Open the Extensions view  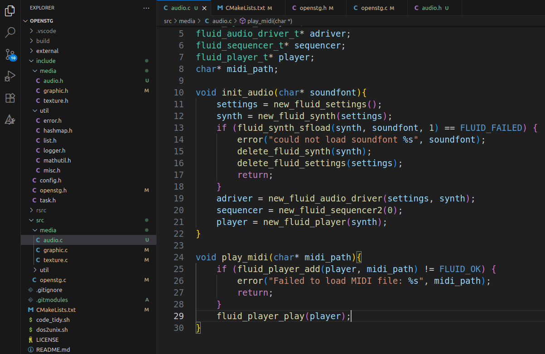(10, 98)
